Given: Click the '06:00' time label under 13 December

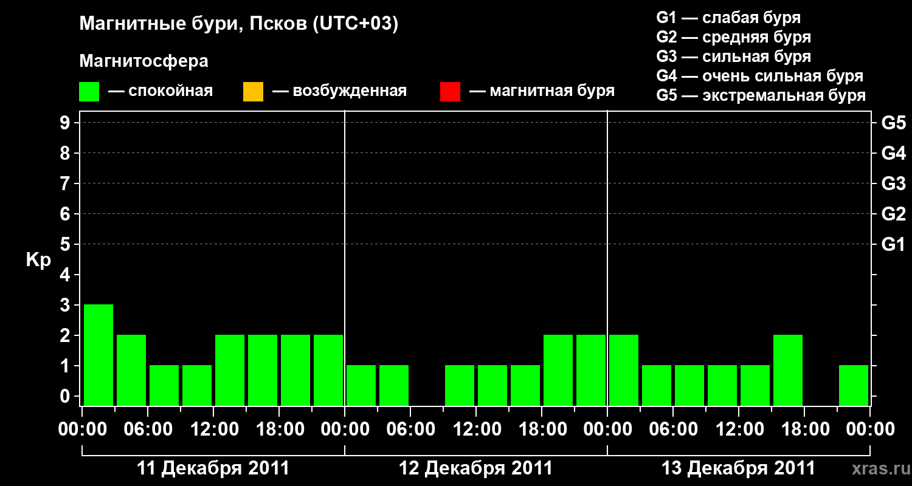Looking at the screenshot, I should (673, 430).
